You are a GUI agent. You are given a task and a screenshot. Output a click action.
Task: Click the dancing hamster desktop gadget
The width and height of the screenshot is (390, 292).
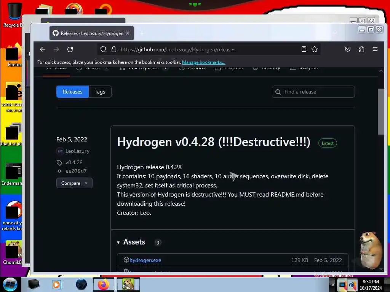[x=371, y=250]
